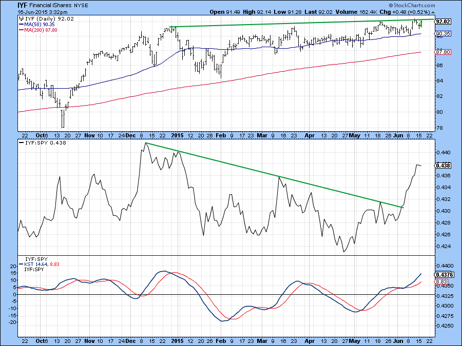Click the 2015 label on the bottom date axis
Image resolution: width=462 pixels, height=346 pixels.
pyautogui.click(x=178, y=341)
